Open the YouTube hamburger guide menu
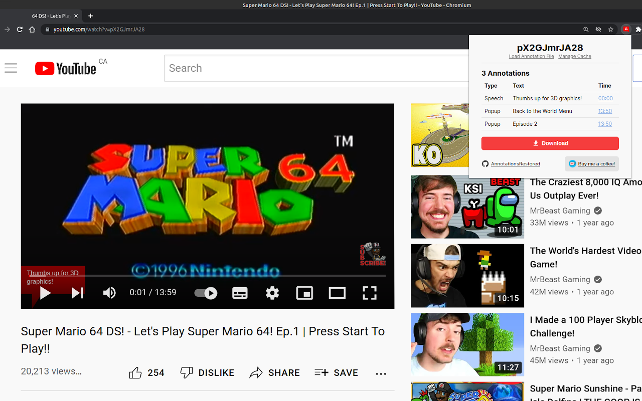The height and width of the screenshot is (401, 642). [x=11, y=68]
